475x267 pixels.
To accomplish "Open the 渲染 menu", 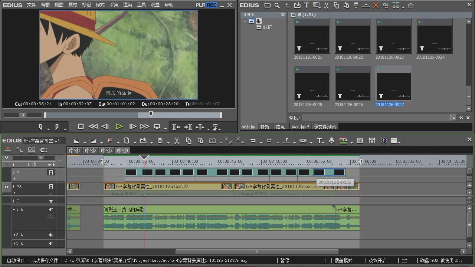I will 128,5.
